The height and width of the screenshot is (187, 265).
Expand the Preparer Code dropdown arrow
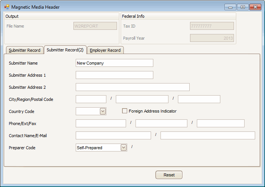(123, 148)
